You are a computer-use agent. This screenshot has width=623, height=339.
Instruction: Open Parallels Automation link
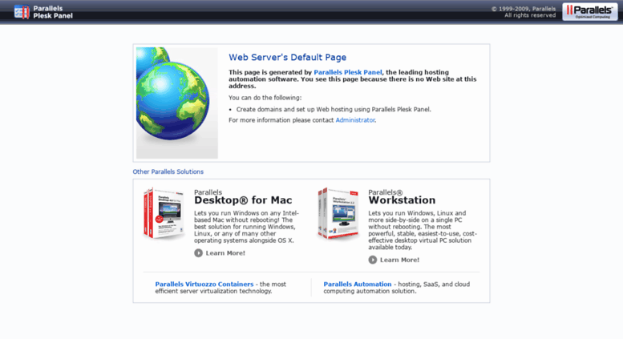tap(357, 285)
